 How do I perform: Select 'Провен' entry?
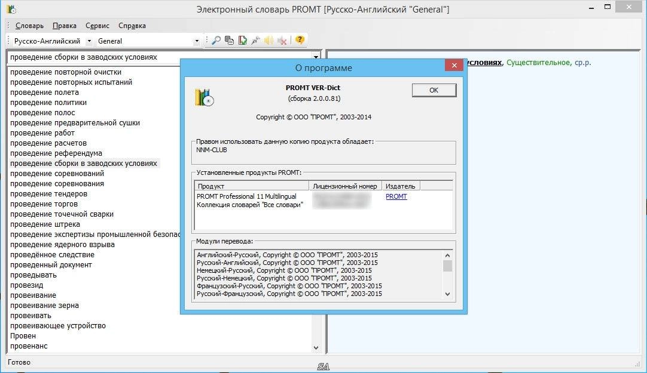23,336
